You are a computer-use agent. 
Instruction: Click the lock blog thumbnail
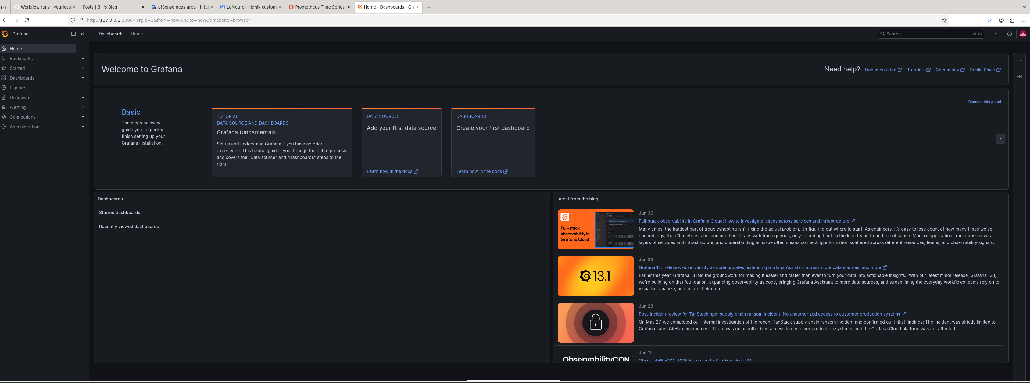coord(595,323)
